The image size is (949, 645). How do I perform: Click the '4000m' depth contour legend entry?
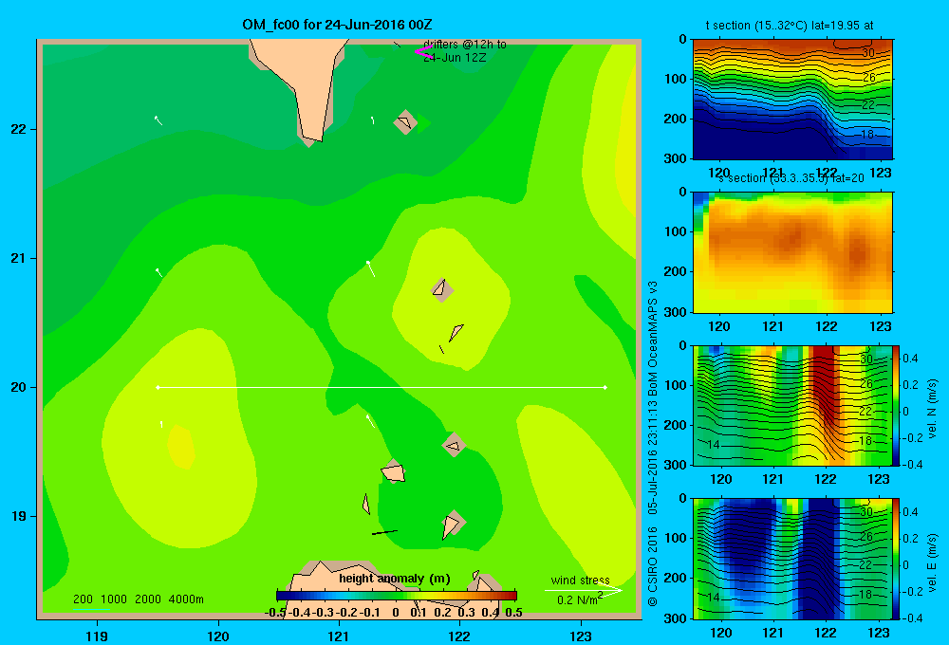[186, 599]
